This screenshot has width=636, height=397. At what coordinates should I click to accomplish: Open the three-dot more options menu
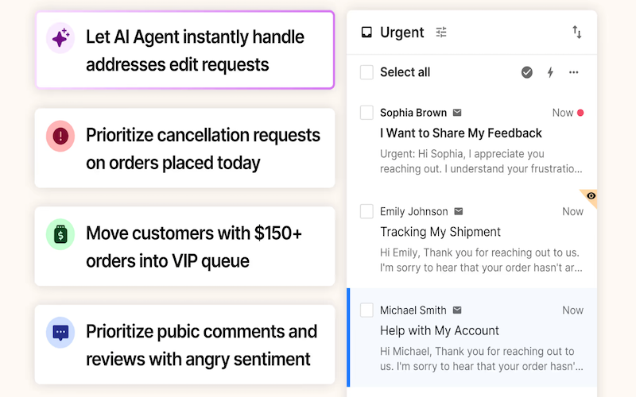[x=574, y=72]
